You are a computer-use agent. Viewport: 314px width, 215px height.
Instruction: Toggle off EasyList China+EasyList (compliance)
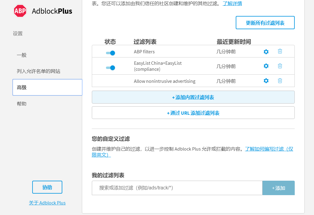click(111, 68)
